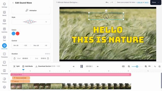Image resolution: width=162 pixels, height=91 pixels.
Task: Open the Subtitles sidebar panel
Action: [x=4, y=30]
